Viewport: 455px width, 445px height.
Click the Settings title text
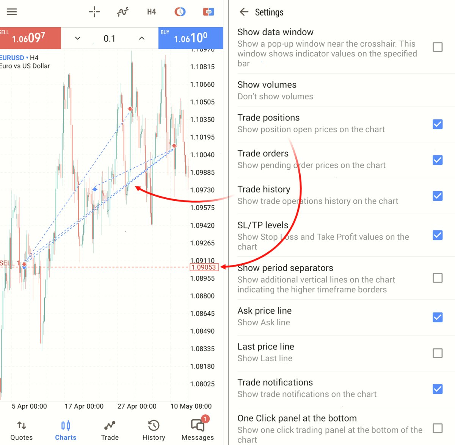point(269,12)
